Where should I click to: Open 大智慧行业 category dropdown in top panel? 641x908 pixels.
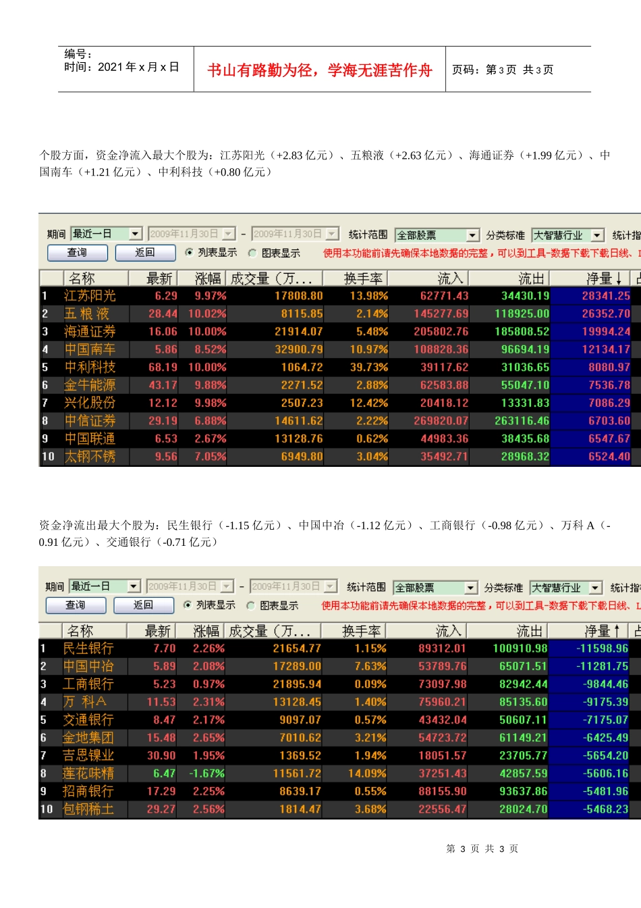[598, 235]
